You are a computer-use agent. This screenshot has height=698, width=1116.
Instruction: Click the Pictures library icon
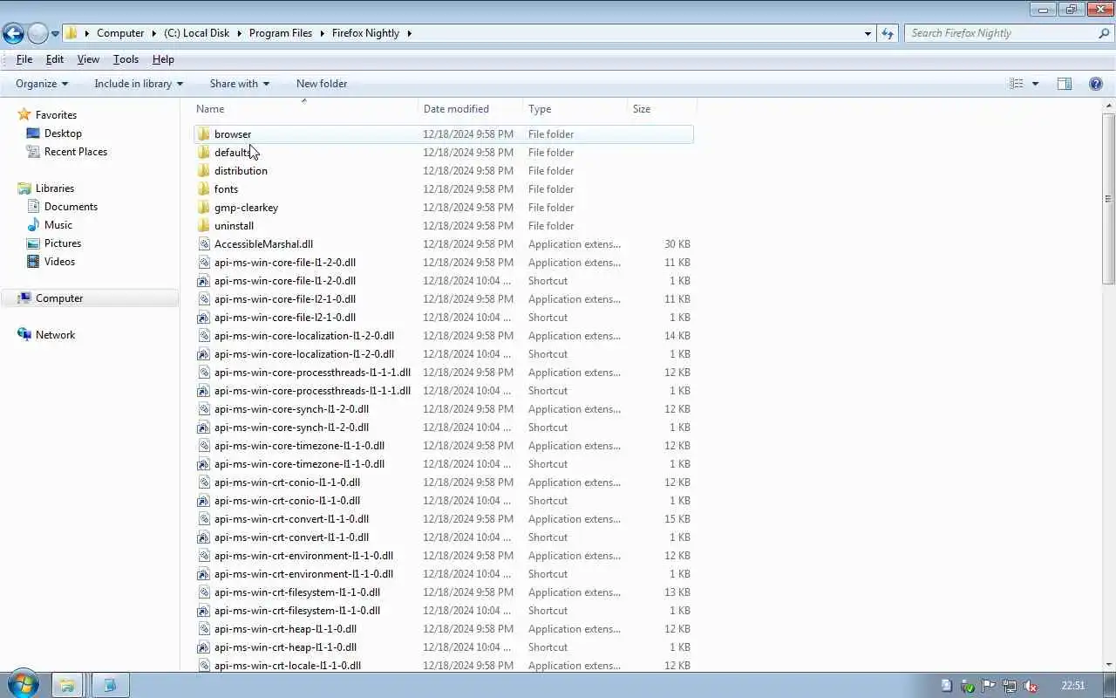(x=33, y=243)
